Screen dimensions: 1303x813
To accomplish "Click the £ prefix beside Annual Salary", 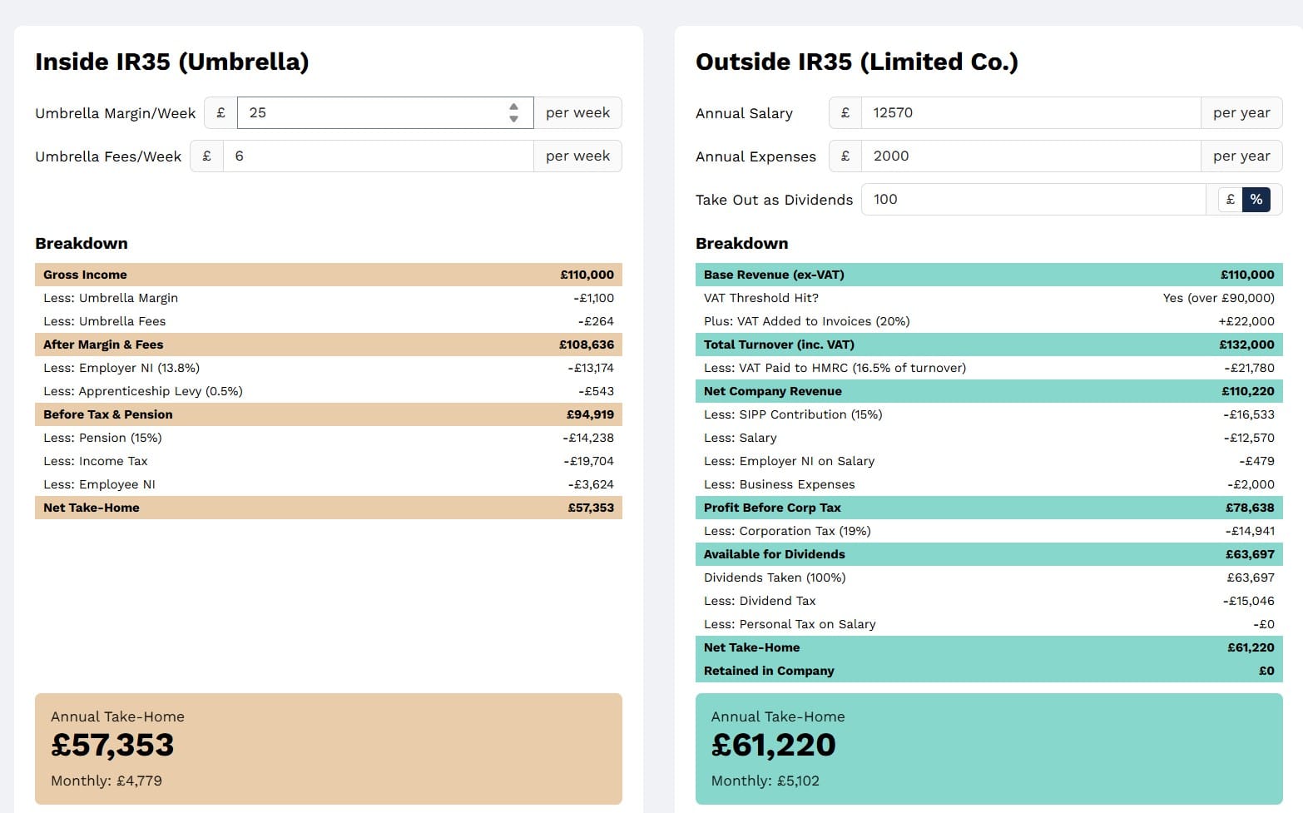I will pos(845,112).
